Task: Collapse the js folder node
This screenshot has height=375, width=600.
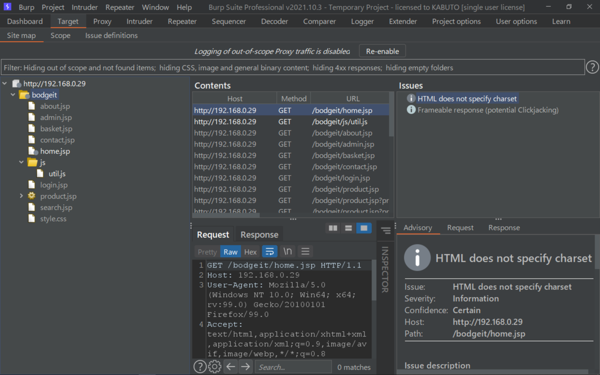Action: coord(21,162)
